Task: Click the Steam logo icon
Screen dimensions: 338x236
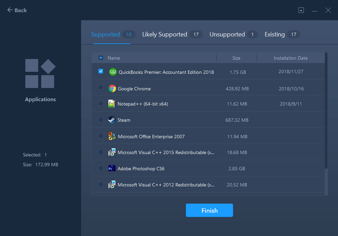Action: click(112, 120)
